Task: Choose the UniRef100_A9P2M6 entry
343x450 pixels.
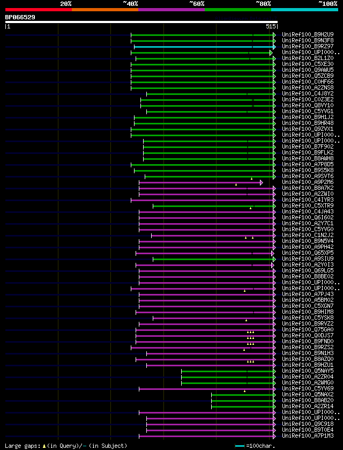Action: [x=308, y=182]
